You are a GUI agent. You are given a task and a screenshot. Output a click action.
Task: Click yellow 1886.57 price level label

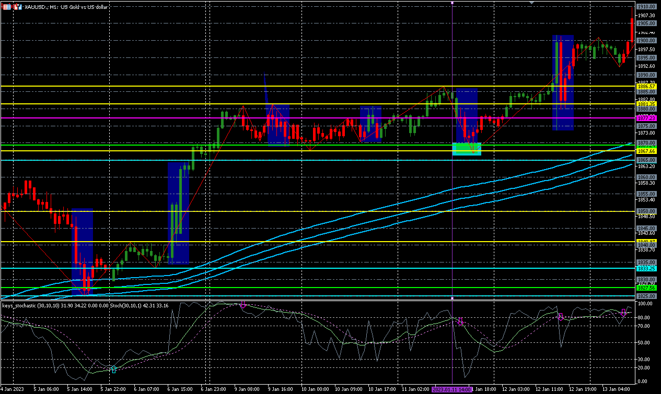[646, 86]
